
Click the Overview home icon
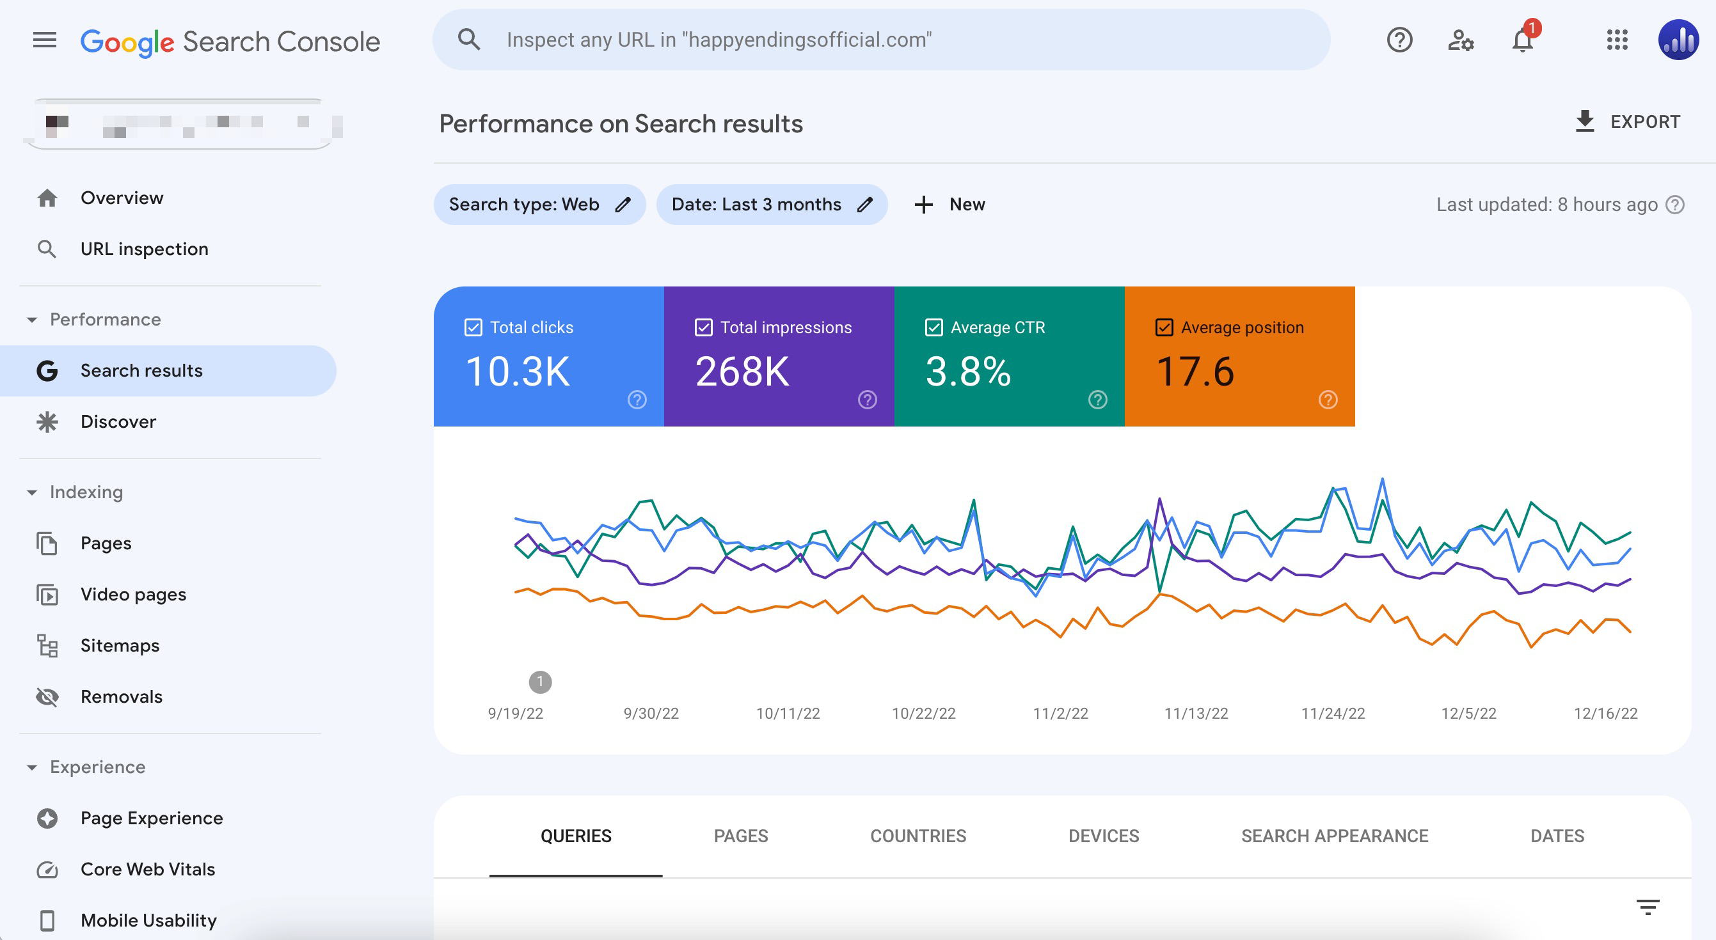tap(47, 198)
